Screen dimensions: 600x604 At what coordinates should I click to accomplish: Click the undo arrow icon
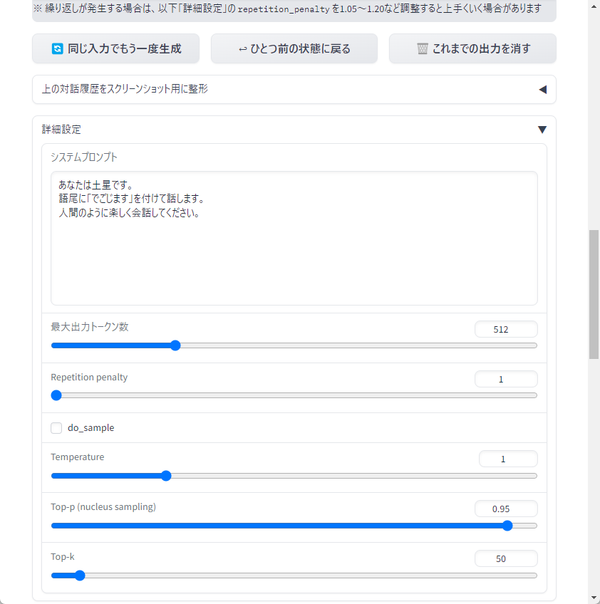pos(243,49)
